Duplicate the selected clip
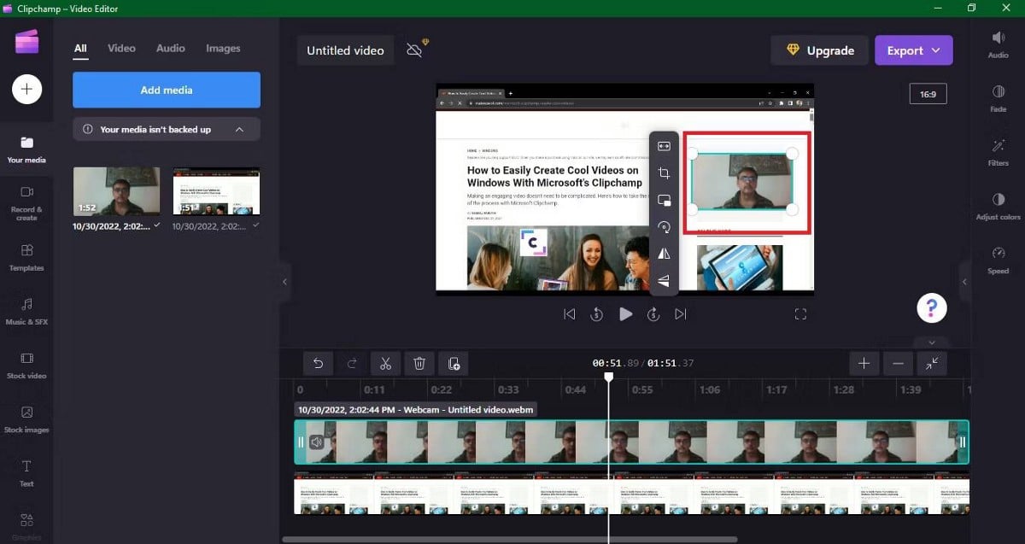 454,363
